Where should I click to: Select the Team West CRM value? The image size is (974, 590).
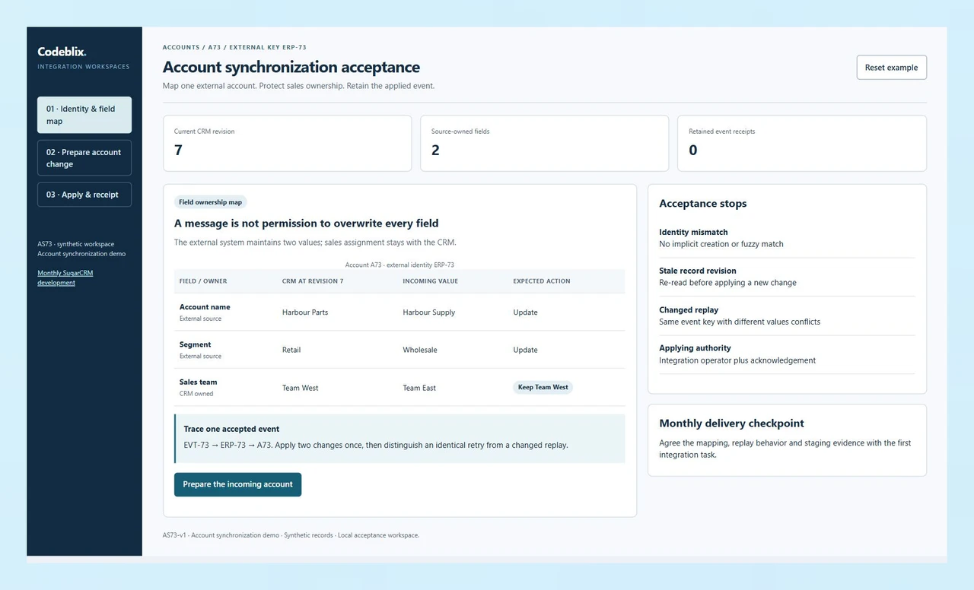click(x=301, y=388)
